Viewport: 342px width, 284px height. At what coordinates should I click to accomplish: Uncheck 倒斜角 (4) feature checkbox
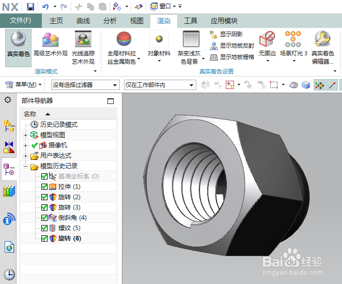pyautogui.click(x=44, y=218)
